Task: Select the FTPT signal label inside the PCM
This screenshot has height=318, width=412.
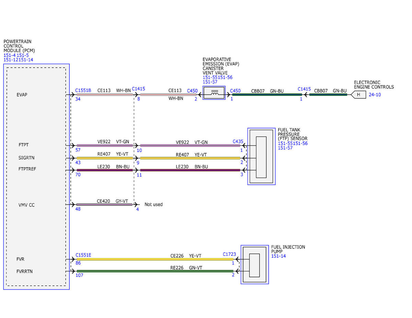Action: 24,145
